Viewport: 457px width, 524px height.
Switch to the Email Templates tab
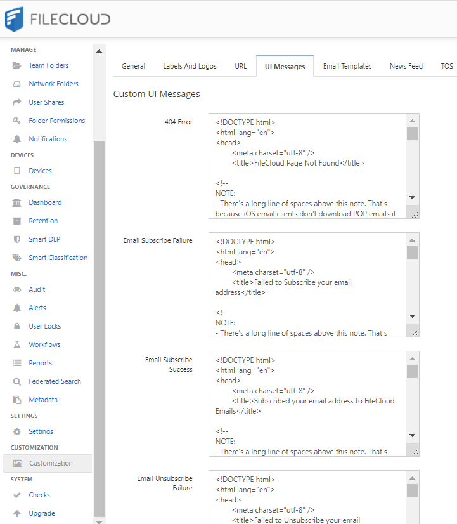pyautogui.click(x=347, y=65)
